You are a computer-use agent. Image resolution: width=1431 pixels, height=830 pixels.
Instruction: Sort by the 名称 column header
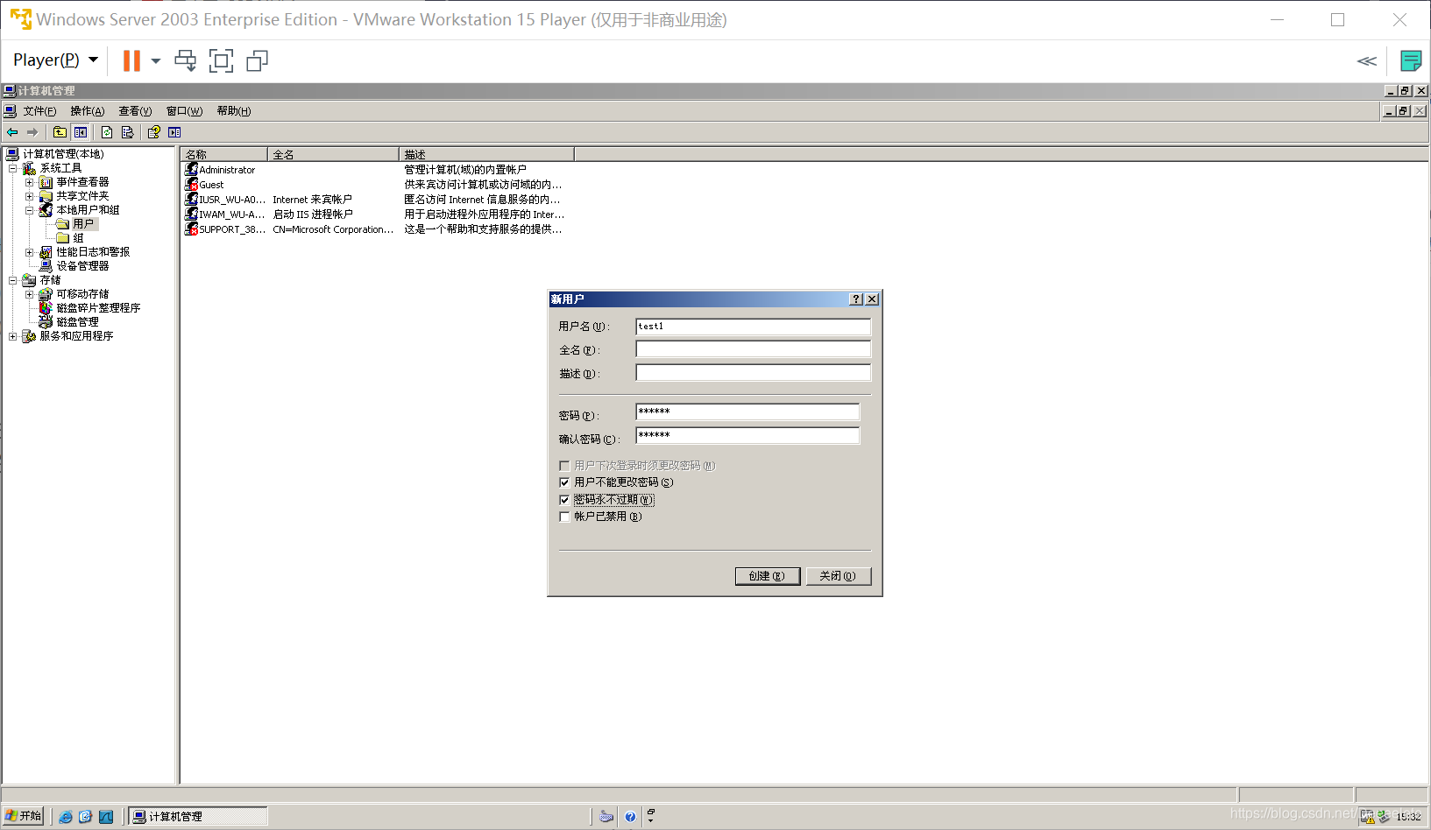click(224, 154)
